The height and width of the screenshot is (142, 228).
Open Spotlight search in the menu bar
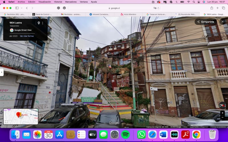[194, 2]
